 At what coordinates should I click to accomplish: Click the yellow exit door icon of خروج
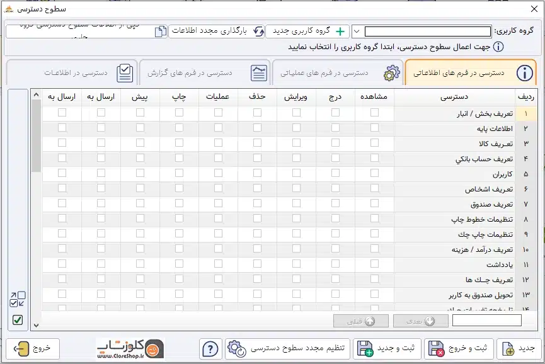tap(21, 348)
